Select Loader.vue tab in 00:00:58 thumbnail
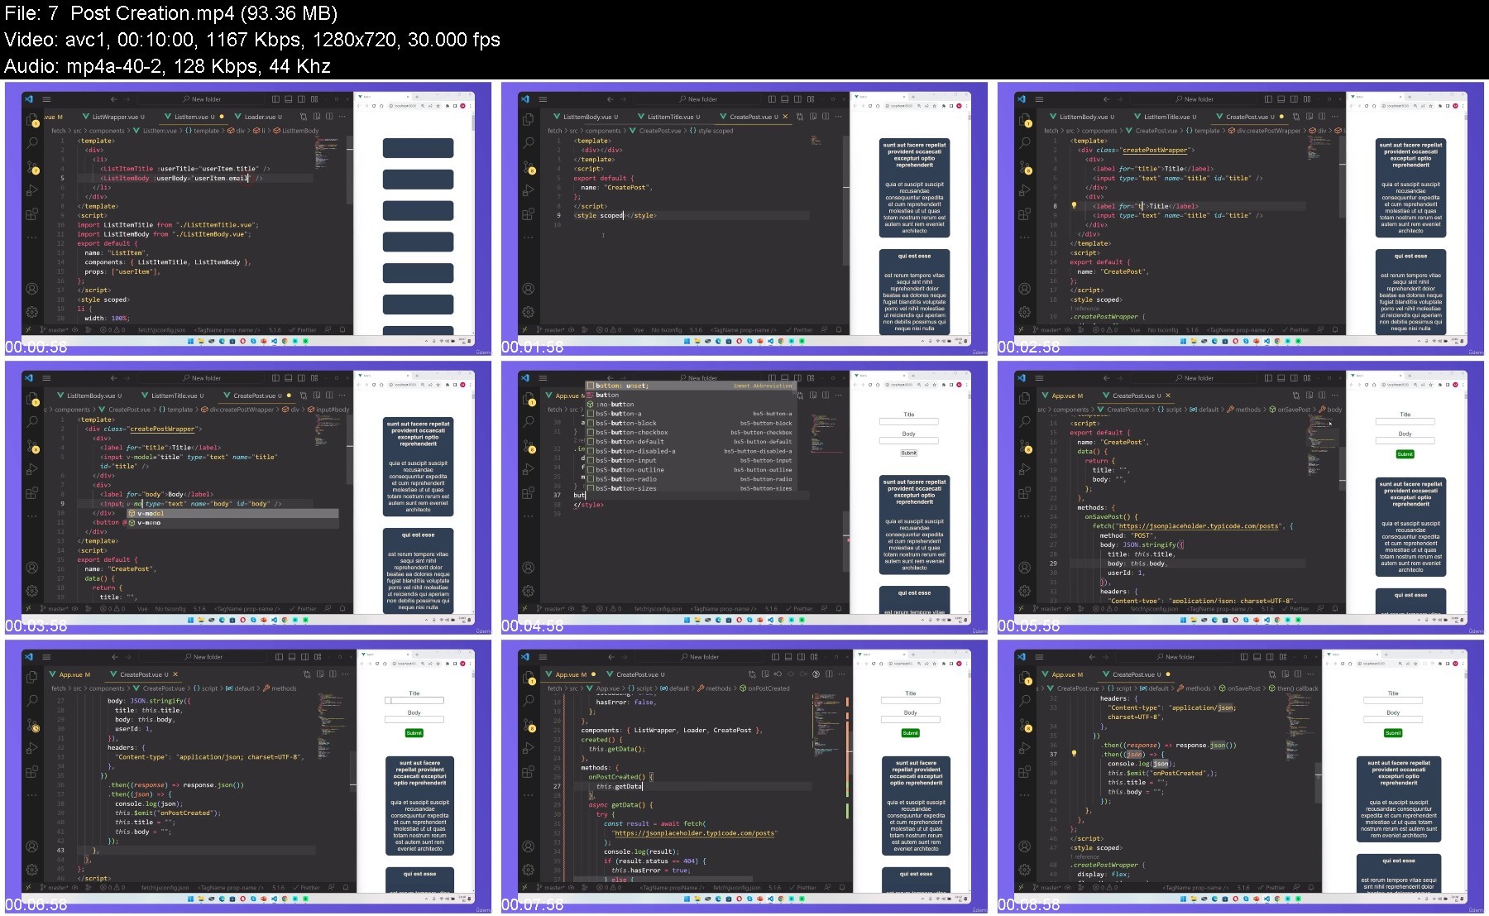 pos(259,117)
